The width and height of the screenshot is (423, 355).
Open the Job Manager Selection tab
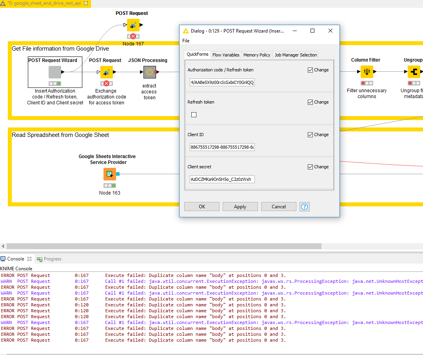point(296,55)
